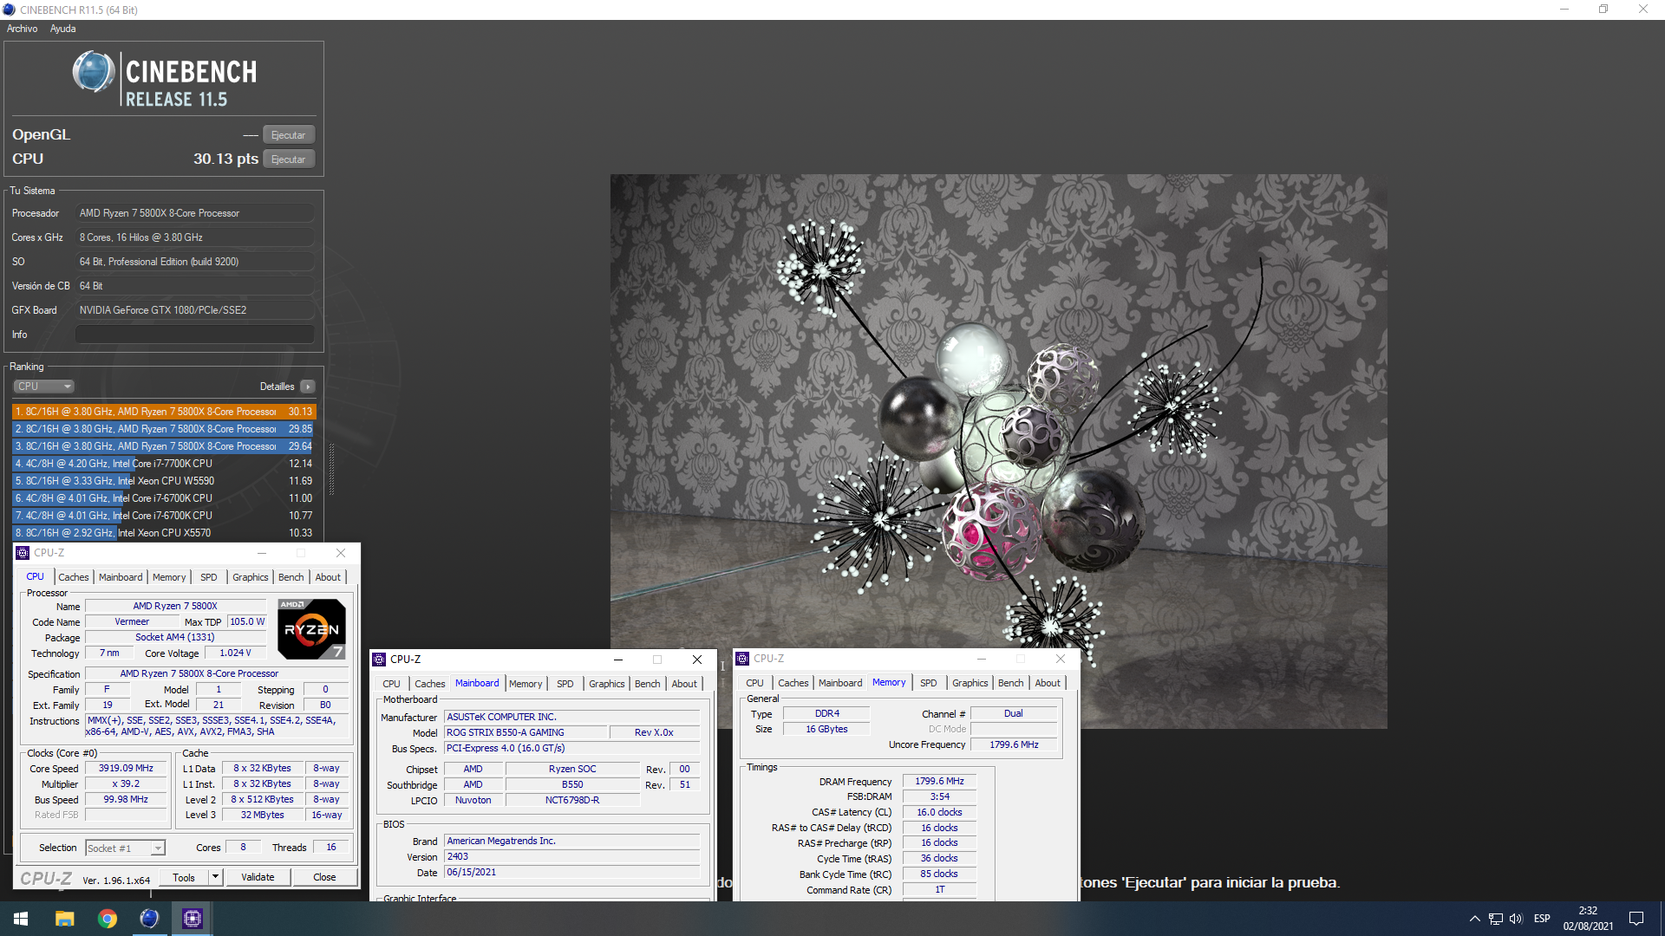Launch Chrome from the taskbar
The image size is (1665, 936).
[x=107, y=919]
